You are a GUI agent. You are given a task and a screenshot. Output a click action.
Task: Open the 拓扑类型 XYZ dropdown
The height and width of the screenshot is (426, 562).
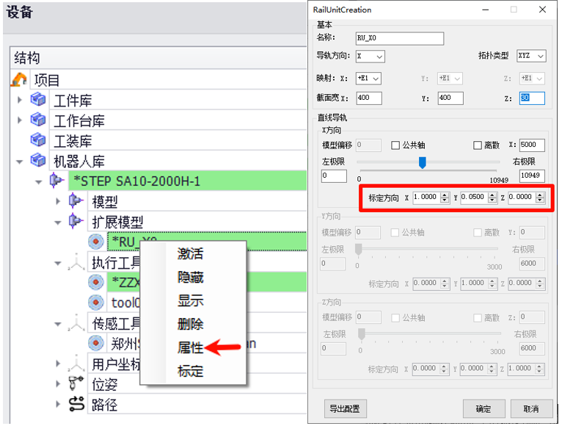[x=531, y=57]
